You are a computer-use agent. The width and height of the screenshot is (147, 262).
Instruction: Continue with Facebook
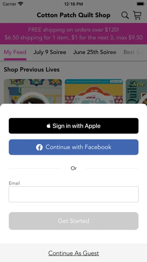click(74, 147)
